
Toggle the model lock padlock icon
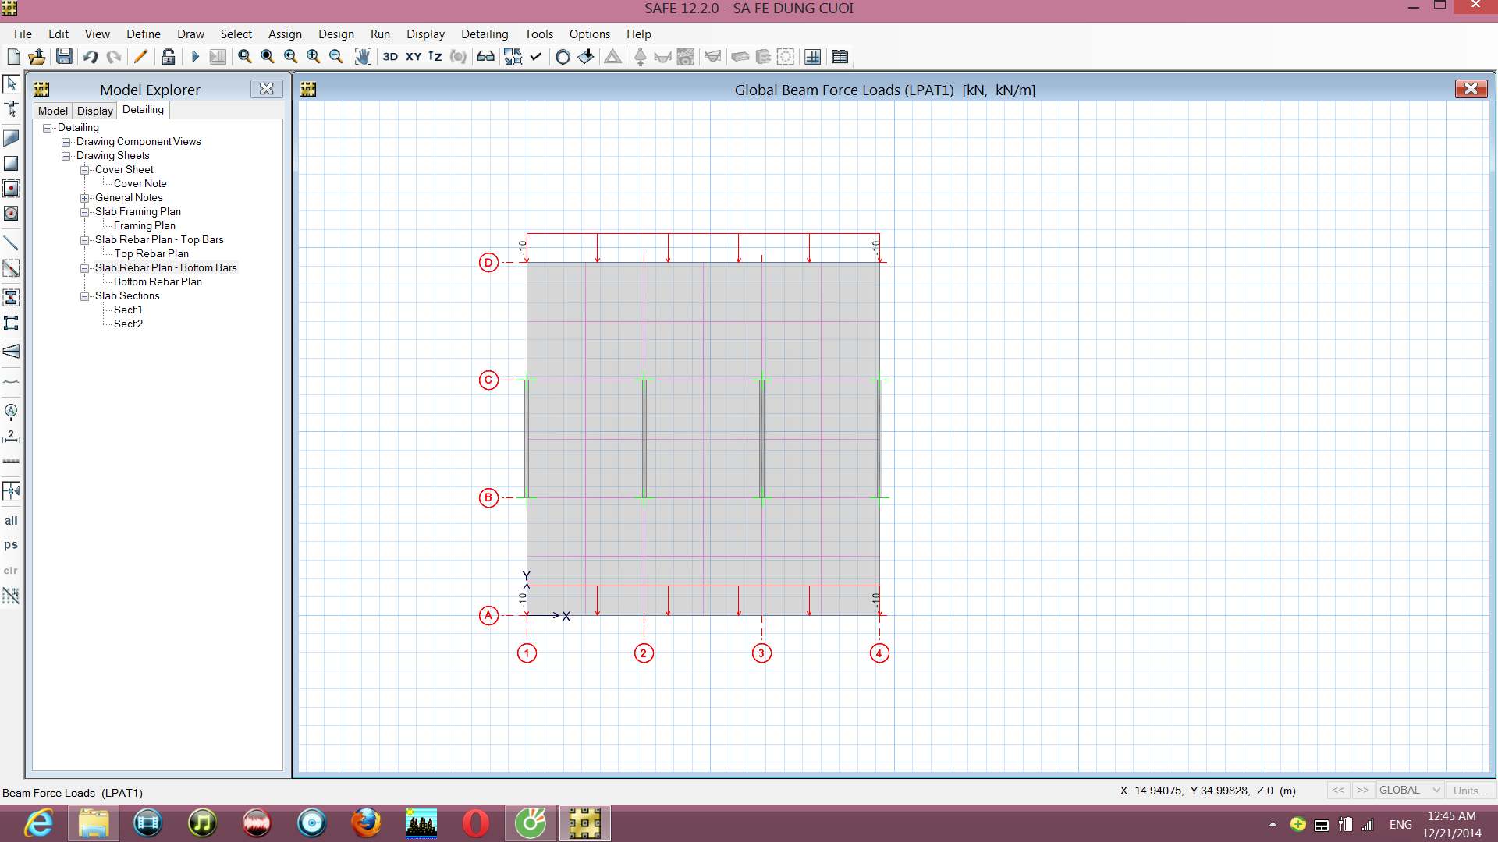(168, 57)
